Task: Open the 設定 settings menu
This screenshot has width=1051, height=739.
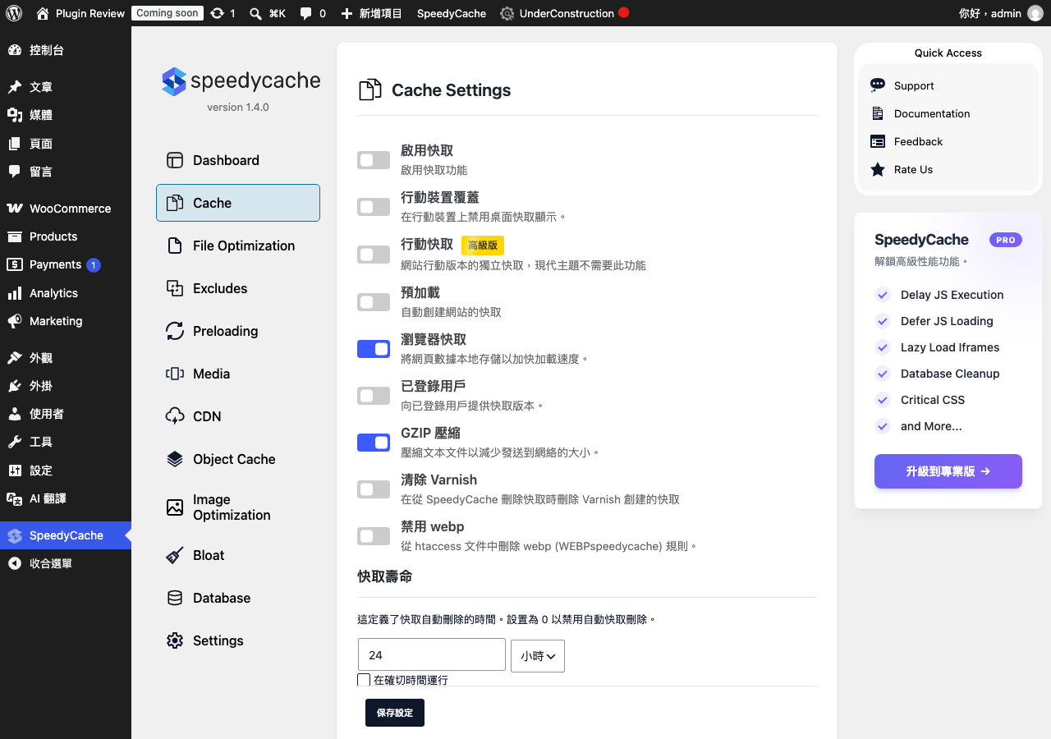Action: pyautogui.click(x=66, y=470)
